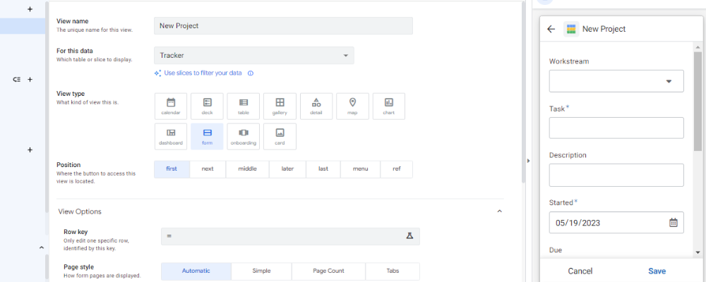Choose Tabs page style
Screen dimensions: 706x282
point(393,271)
